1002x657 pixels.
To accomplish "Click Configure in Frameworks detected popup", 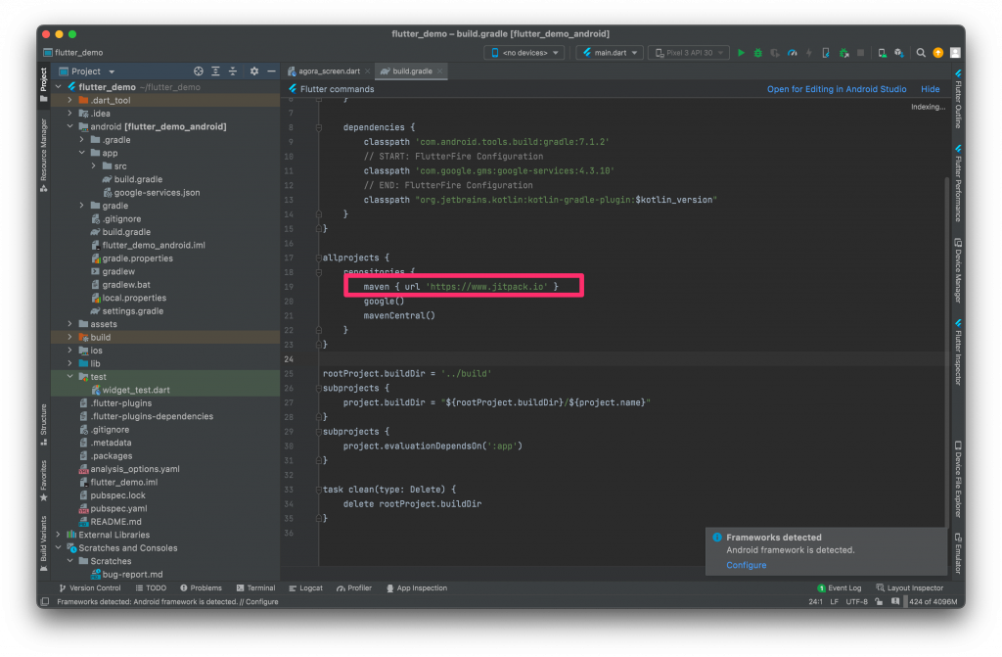I will [746, 565].
